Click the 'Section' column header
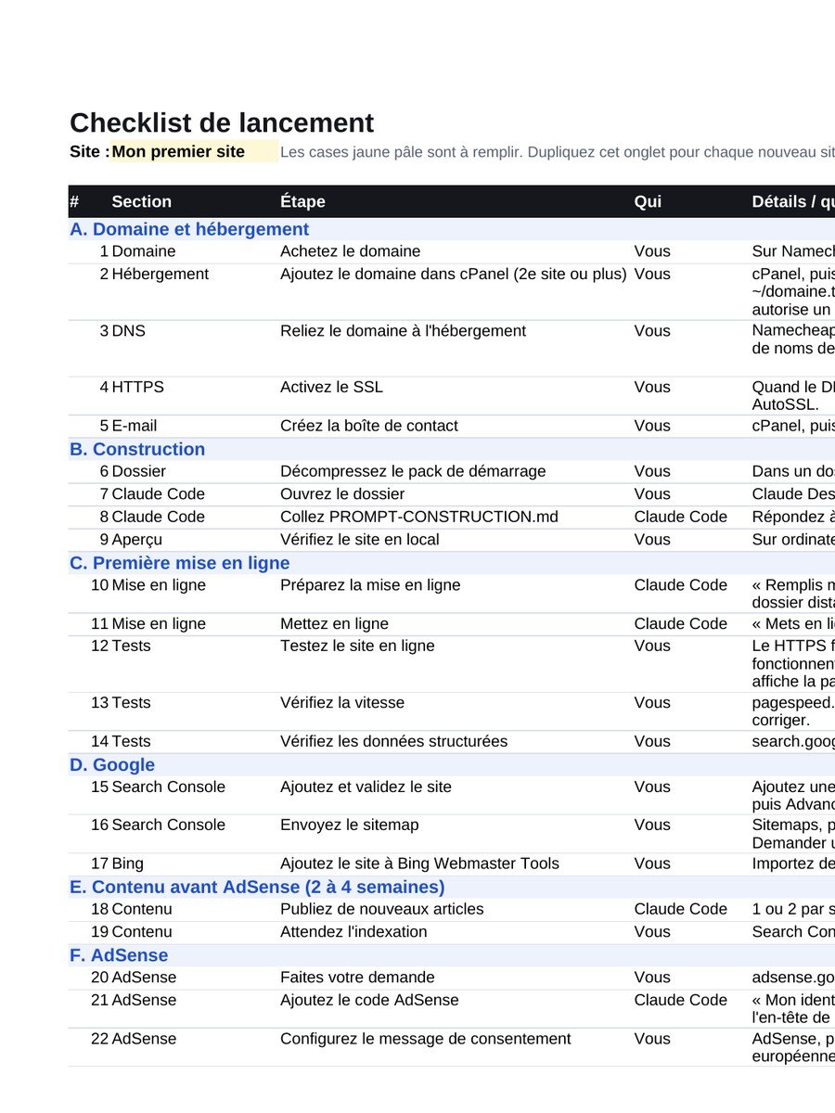The width and height of the screenshot is (835, 1113). pyautogui.click(x=141, y=201)
